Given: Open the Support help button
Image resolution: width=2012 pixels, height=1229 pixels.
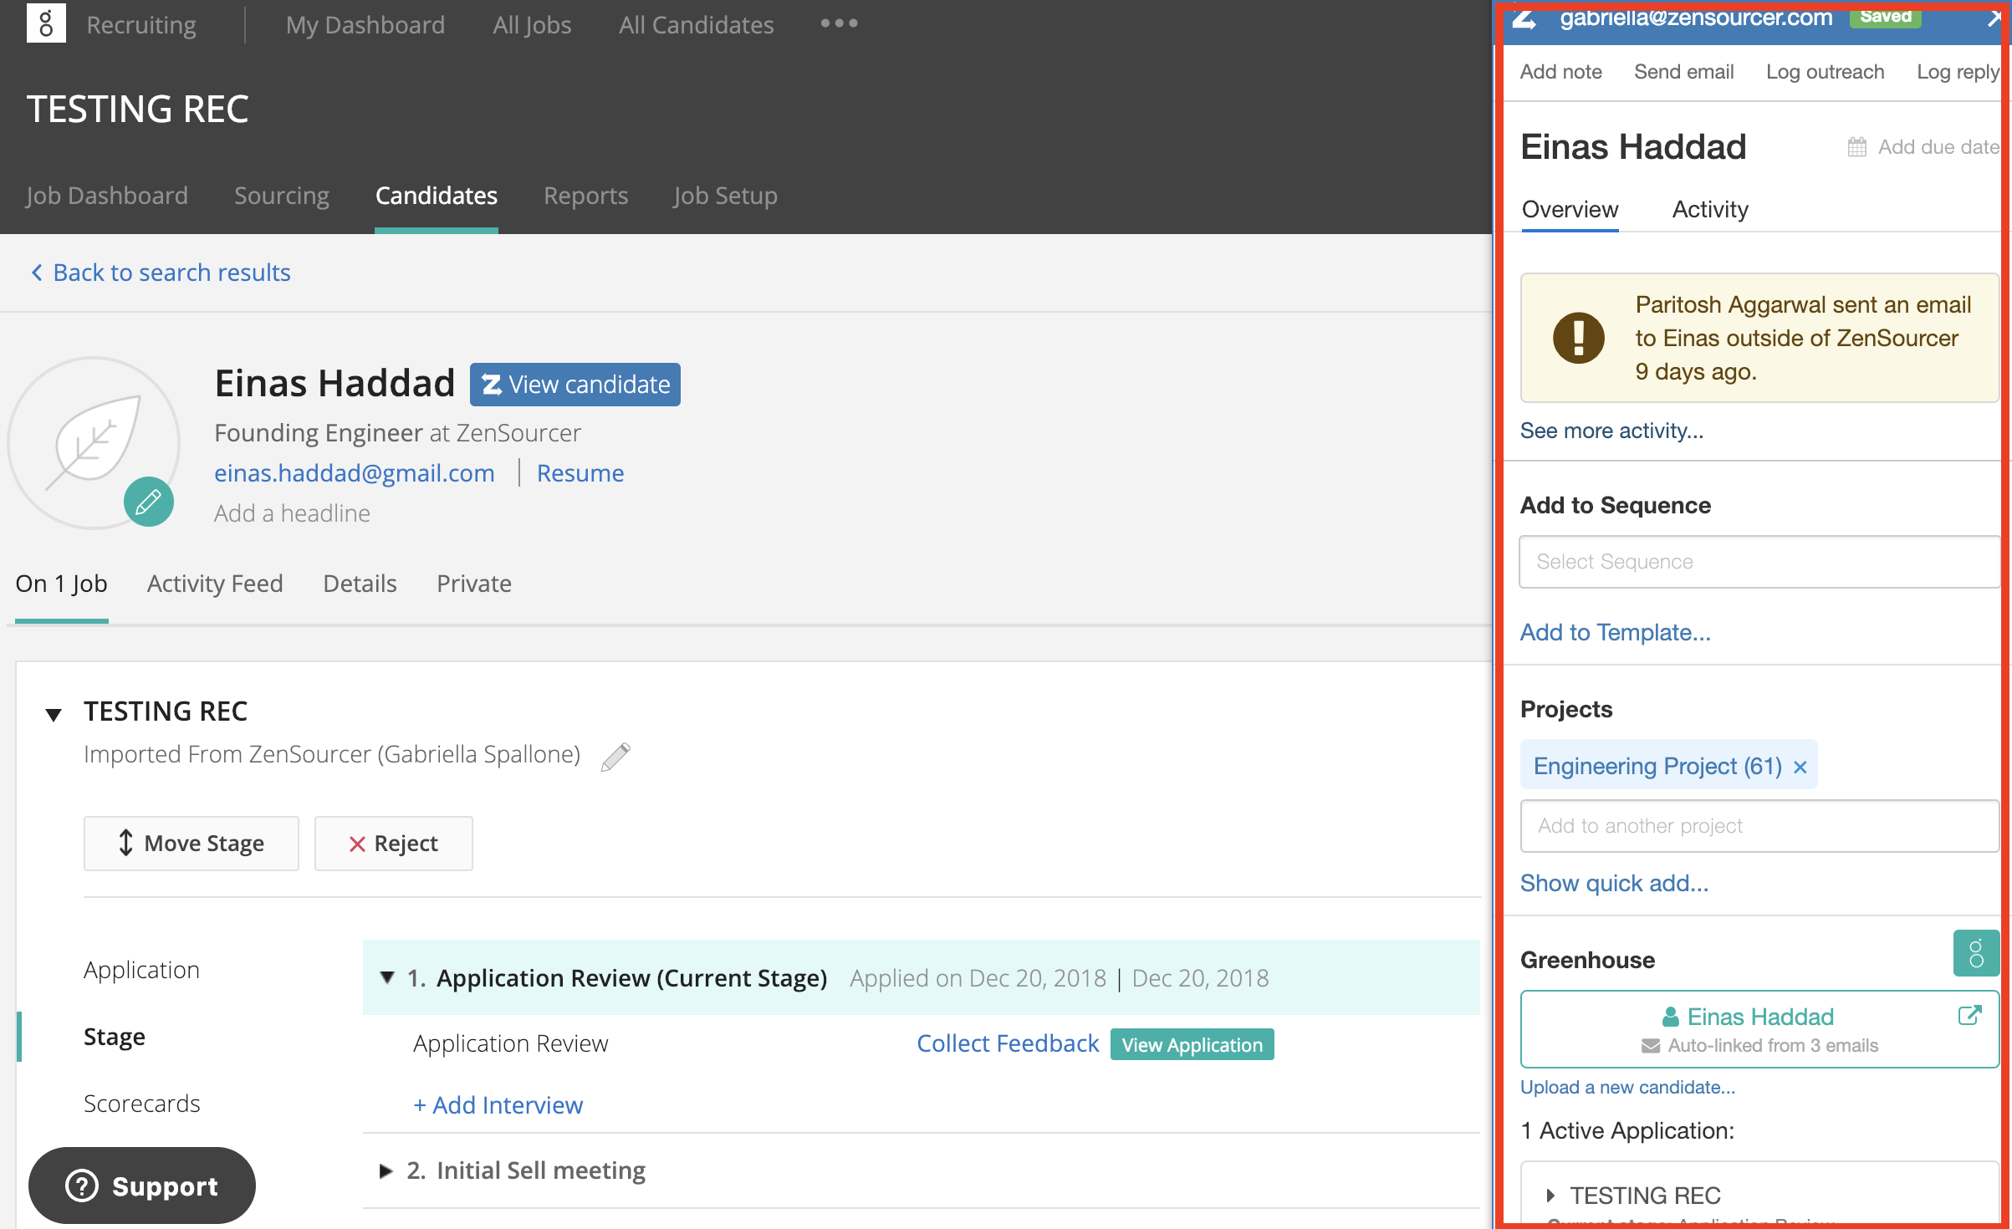Looking at the screenshot, I should pos(142,1186).
